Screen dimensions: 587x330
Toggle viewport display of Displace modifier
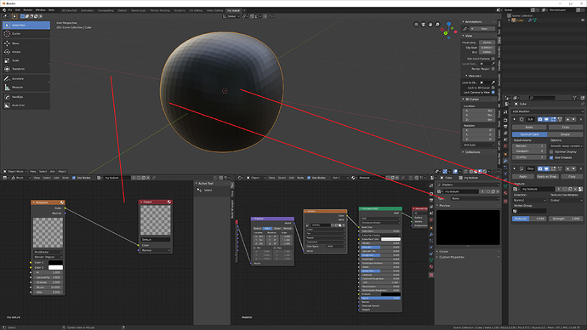click(x=546, y=168)
